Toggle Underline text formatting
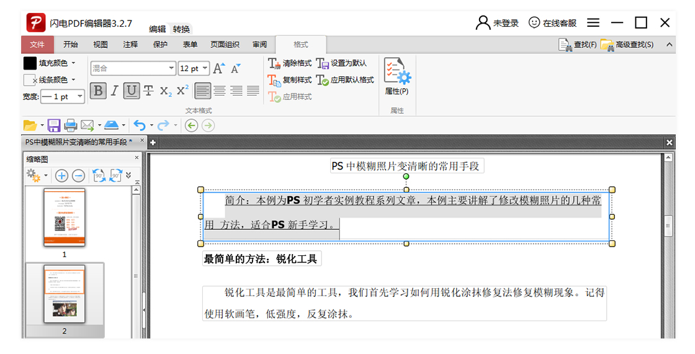The width and height of the screenshot is (695, 354). click(x=131, y=91)
